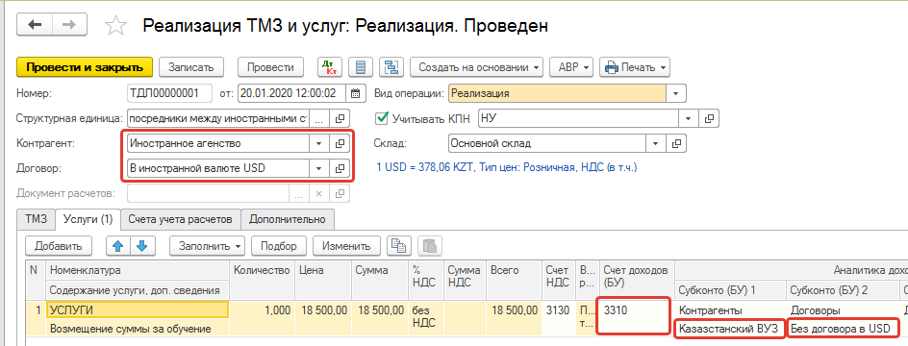The height and width of the screenshot is (346, 908).
Task: Show Дт/Кт posting entries icon
Action: 330,67
